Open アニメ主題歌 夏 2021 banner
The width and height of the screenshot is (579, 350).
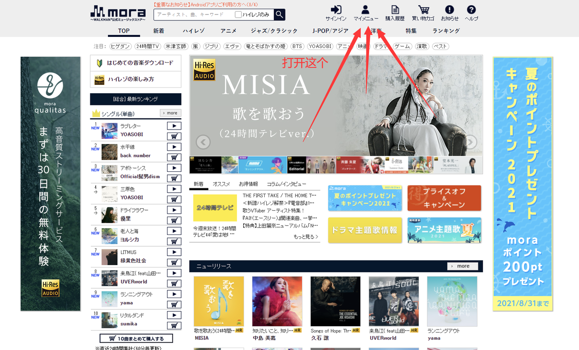[444, 230]
